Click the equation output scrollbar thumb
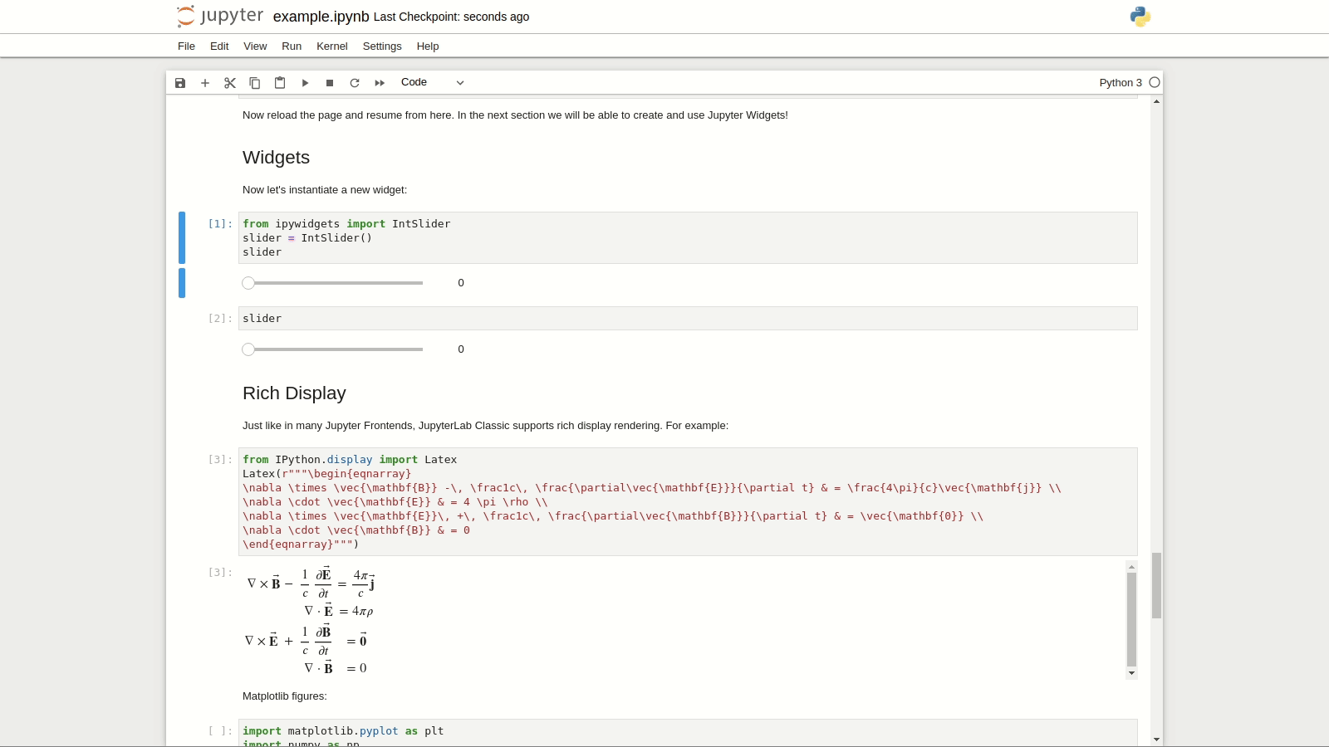Image resolution: width=1329 pixels, height=747 pixels. [1131, 619]
